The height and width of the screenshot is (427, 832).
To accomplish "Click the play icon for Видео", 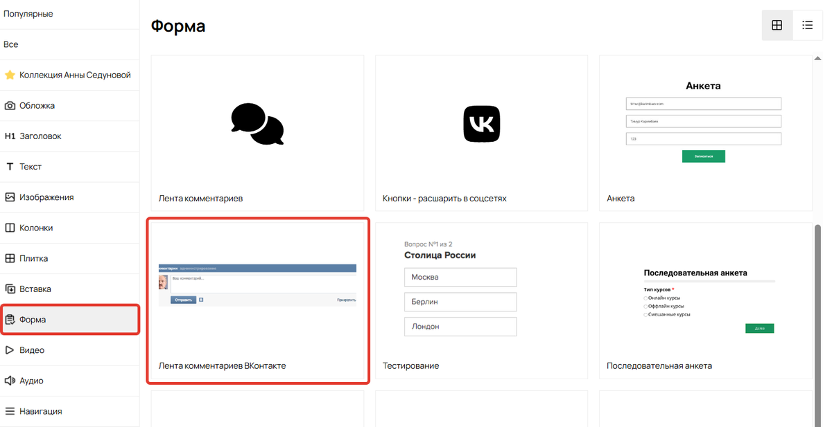I will (10, 350).
